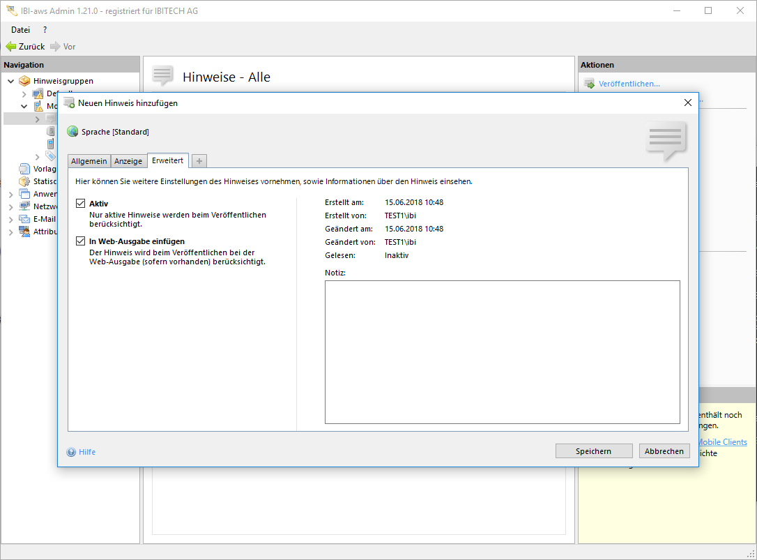Open the Anzeige tab
Screen dimensions: 757x560
point(128,161)
